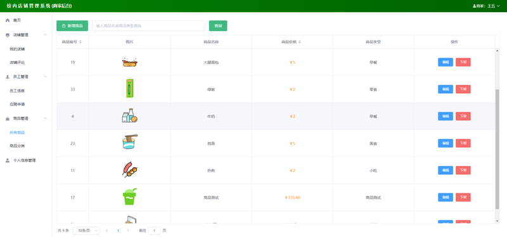This screenshot has height=237, width=507.
Task: Click the 泡面 cup noodle image
Action: pos(130,142)
